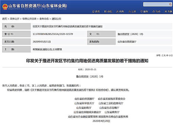173x127 pixels.
Task: Click the 发文日期 label cell
Action: coord(16,42)
